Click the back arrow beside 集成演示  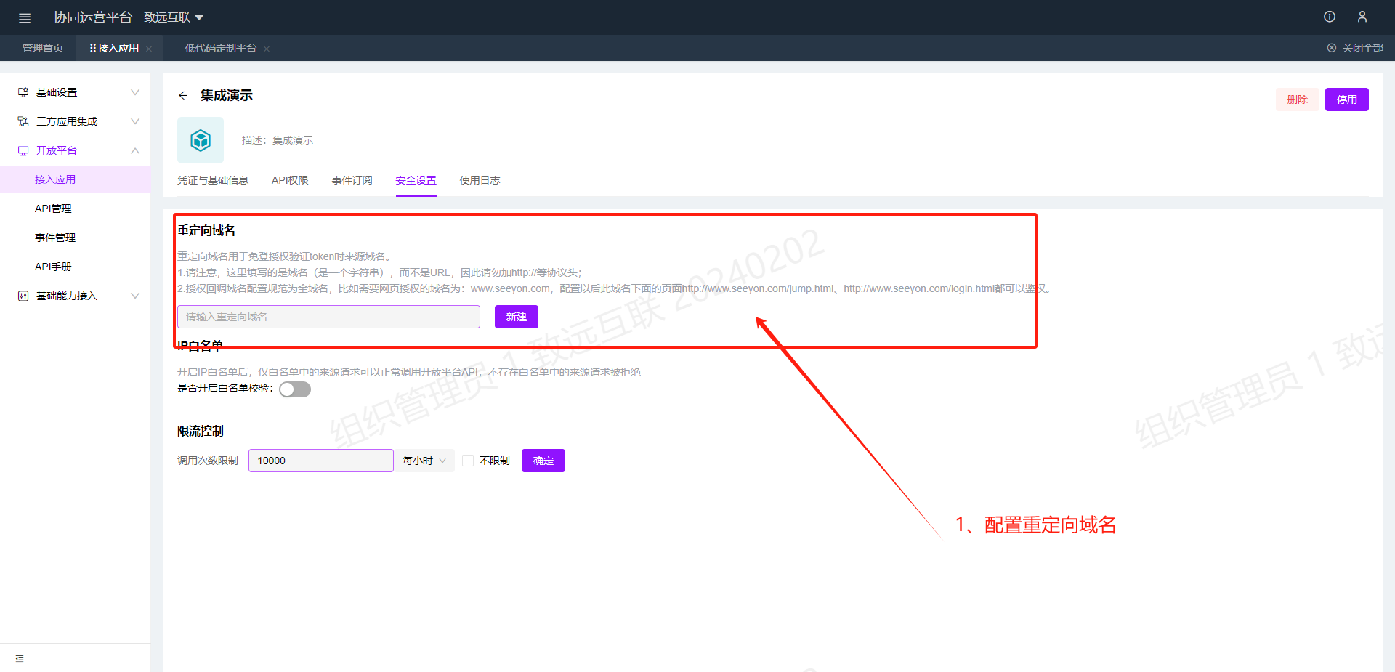coord(183,95)
